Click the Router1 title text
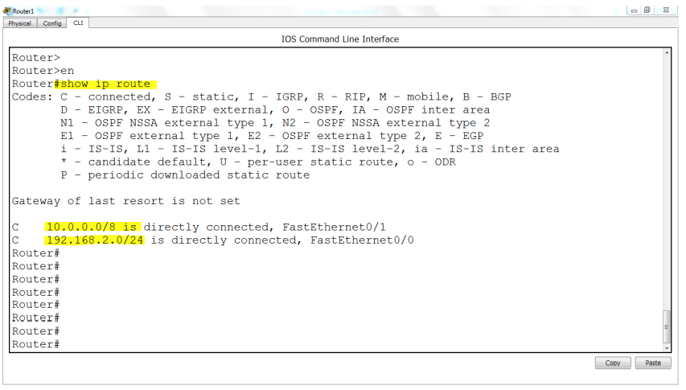Screen dimensions: 686x390 tap(23, 11)
